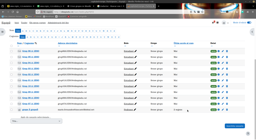The width and height of the screenshot is (256, 140).
Task: Delete enrolment of Grup 03 A 1ESO
Action: tap(227, 69)
